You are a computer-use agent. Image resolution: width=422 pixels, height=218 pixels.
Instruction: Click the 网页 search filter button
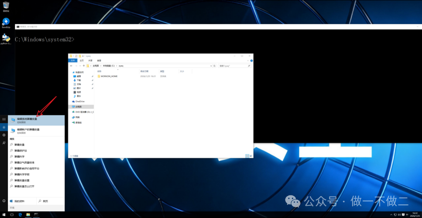pos(50,201)
